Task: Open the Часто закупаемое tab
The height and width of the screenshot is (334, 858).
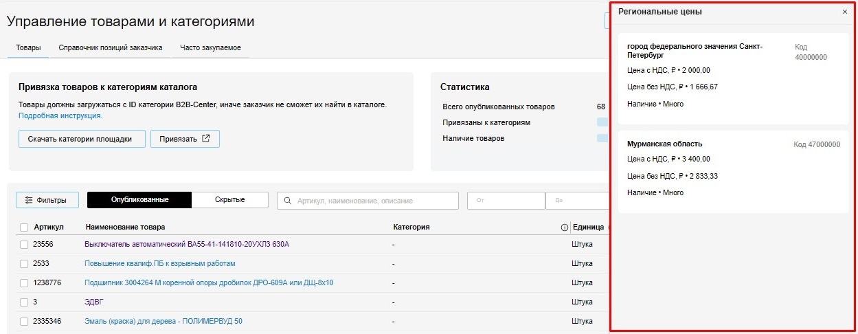Action: coord(210,48)
